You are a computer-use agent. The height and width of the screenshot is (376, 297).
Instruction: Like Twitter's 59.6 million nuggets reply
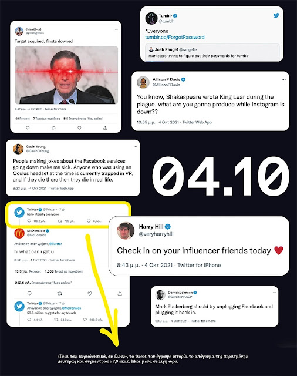(x=85, y=320)
